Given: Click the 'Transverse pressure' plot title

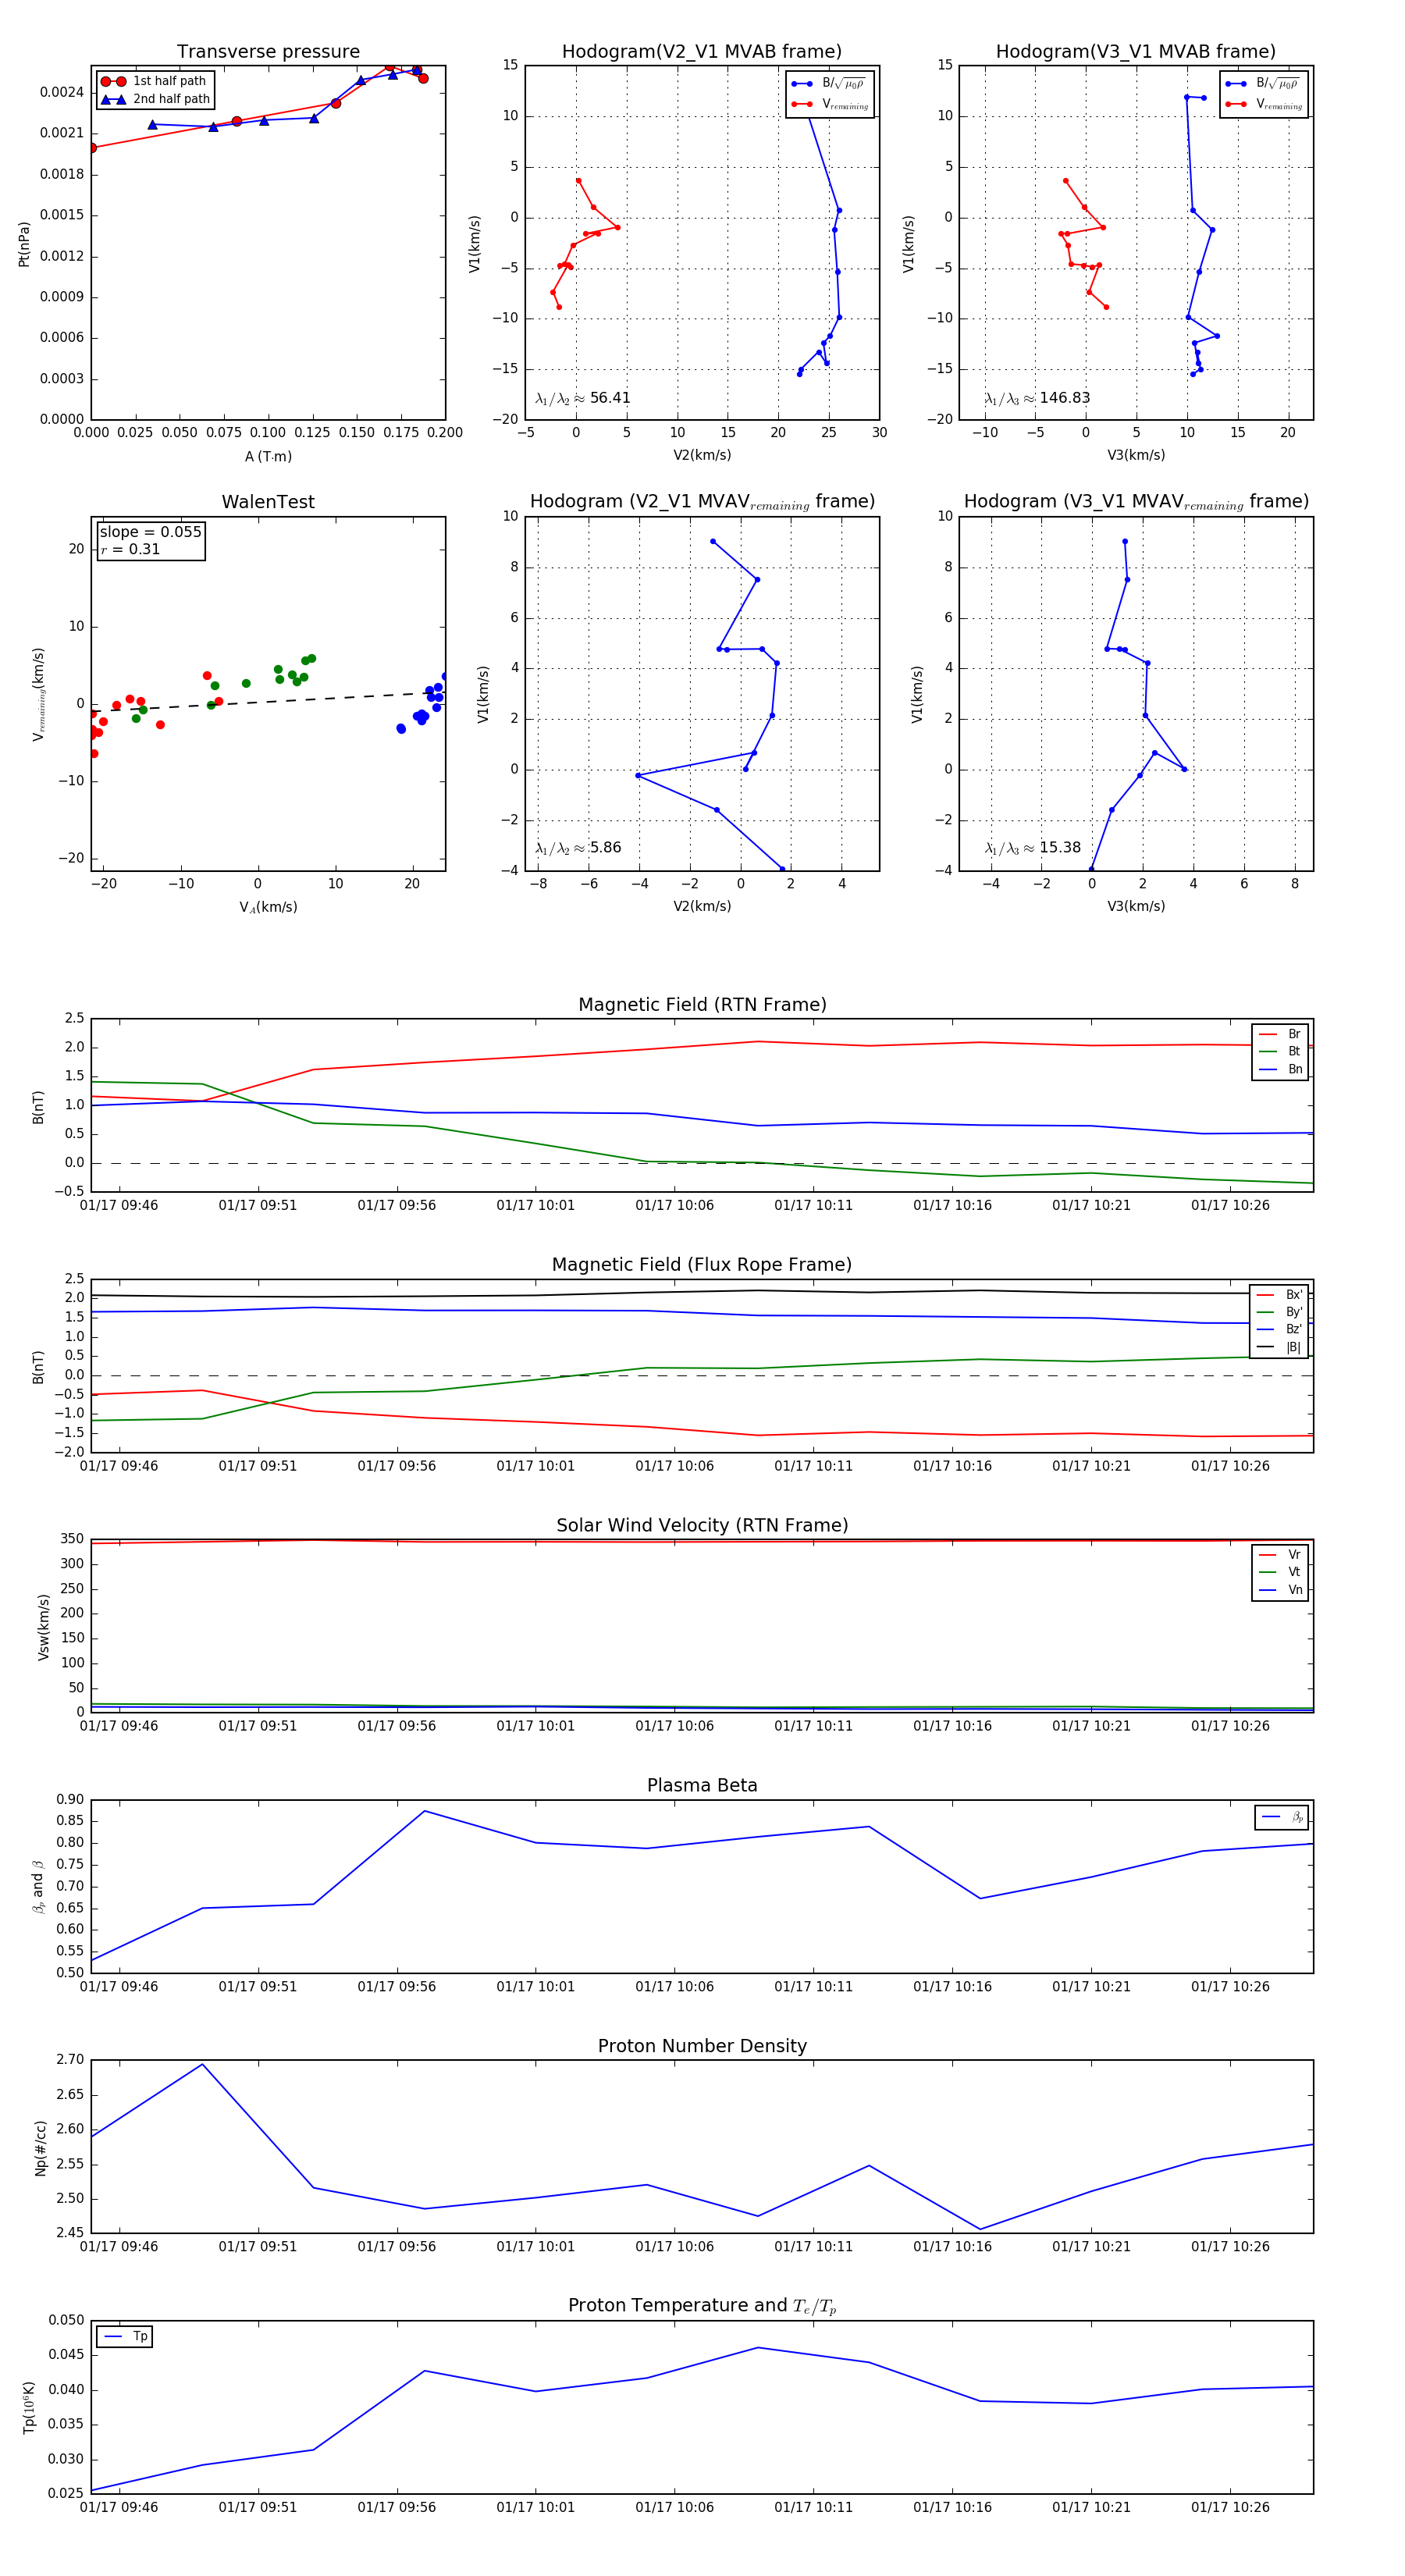Looking at the screenshot, I should pos(268,52).
